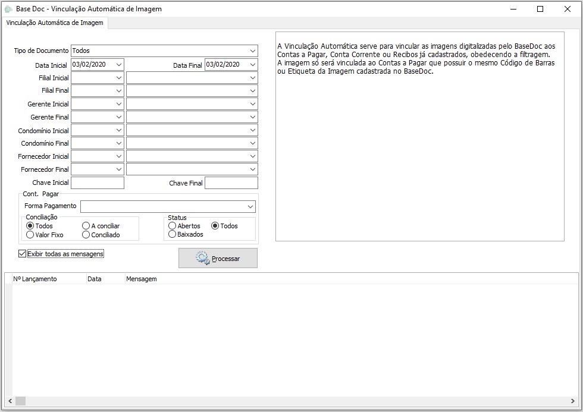
Task: Expand the Condomínio Final code dropdown
Action: click(x=119, y=143)
